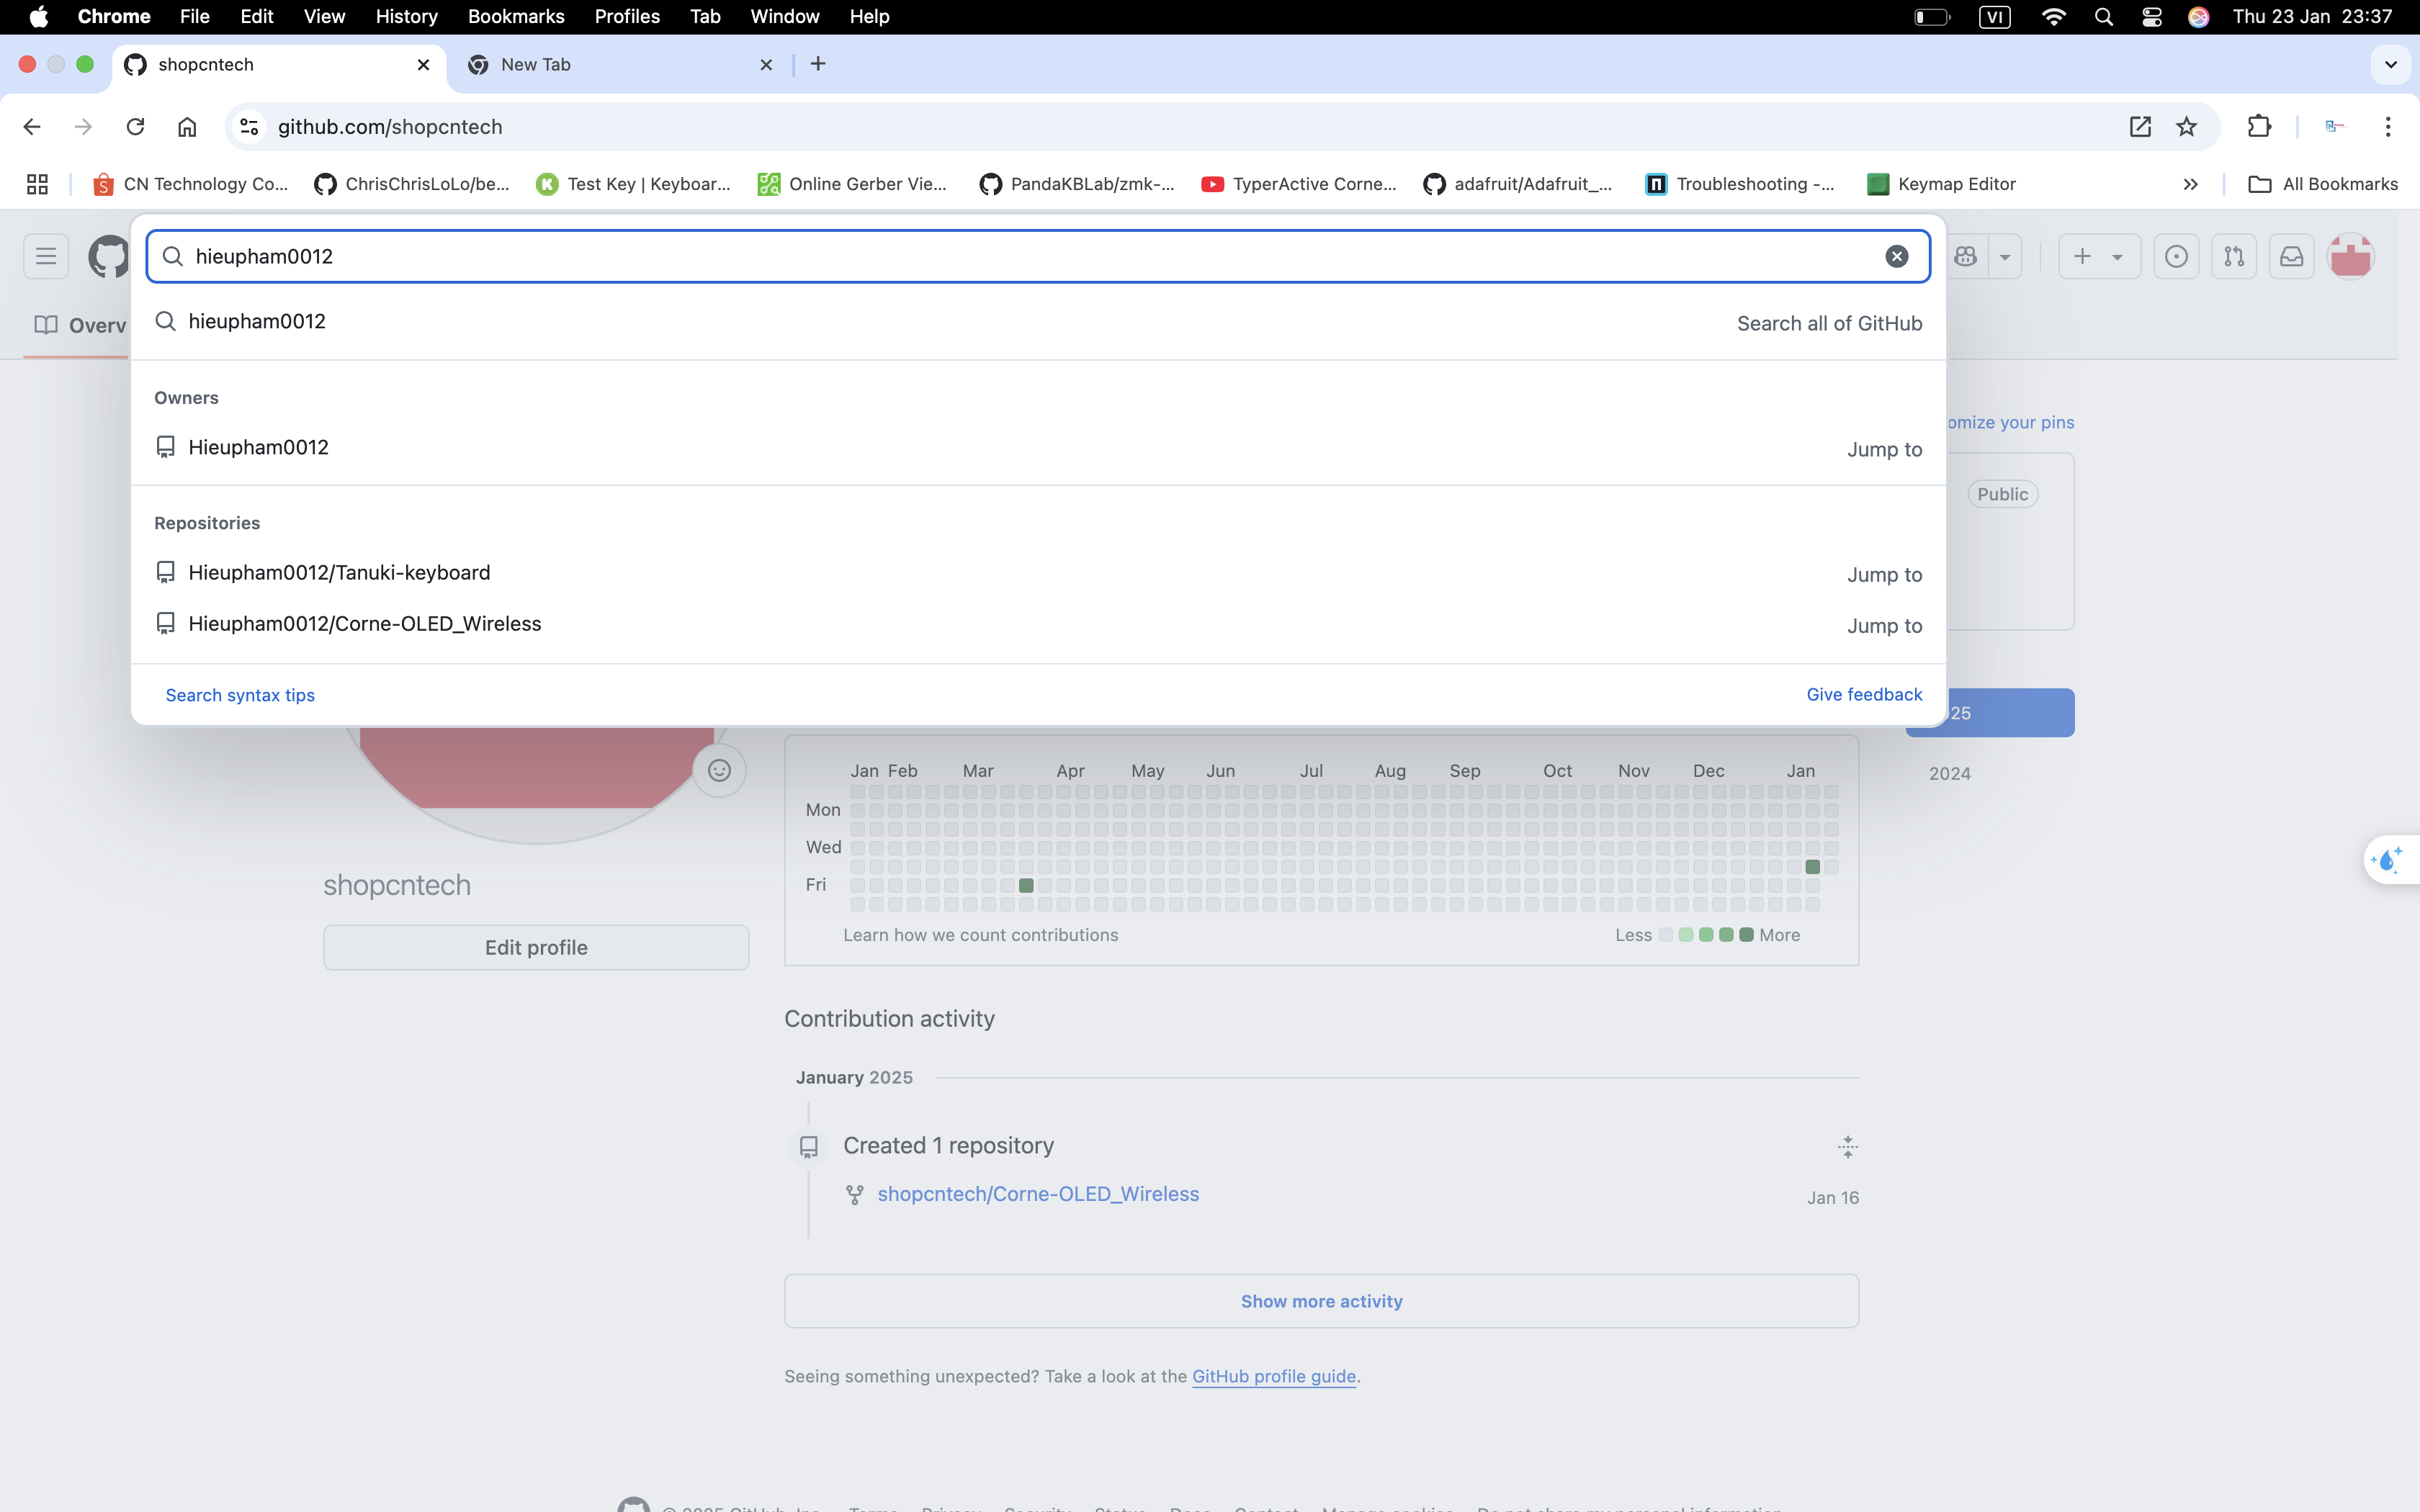
Task: Open All Bookmarks folder
Action: [2322, 184]
